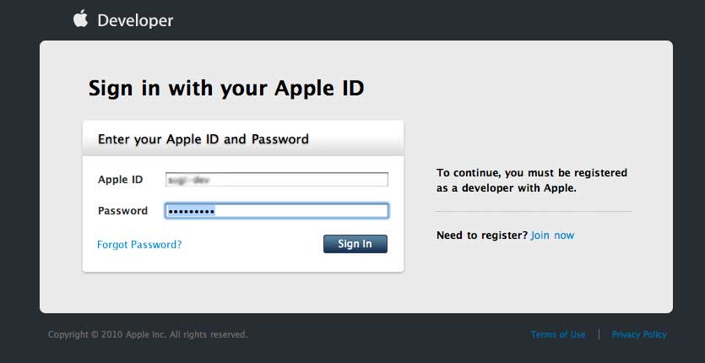Click the Copyright 2010 Apple Inc. notice

point(148,335)
